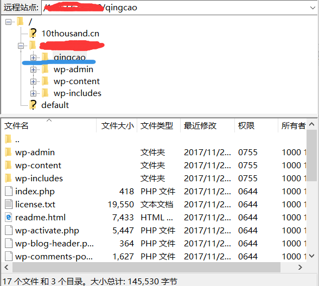Expand the wp-admin tree folder
Screen dimensions: 319x286
pos(33,69)
